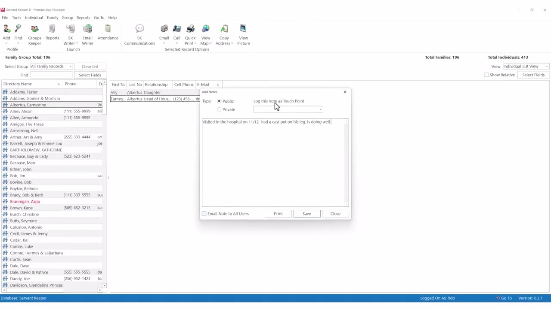This screenshot has width=551, height=309.
Task: Select the Cecil, James & Jenny row
Action: click(x=52, y=233)
